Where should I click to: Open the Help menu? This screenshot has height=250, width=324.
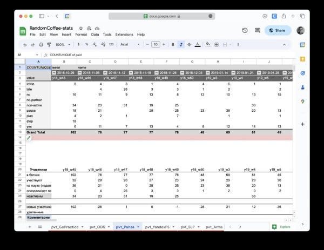[141, 35]
